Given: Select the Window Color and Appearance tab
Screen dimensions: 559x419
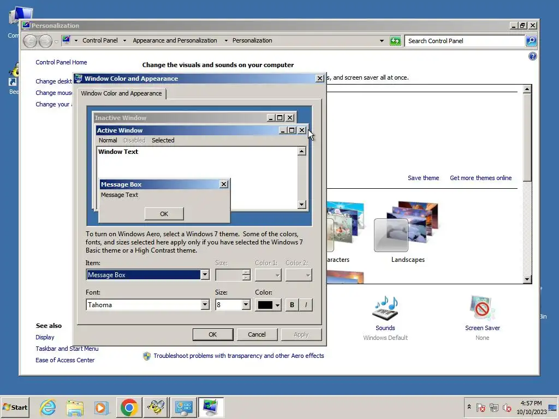Looking at the screenshot, I should [x=121, y=93].
